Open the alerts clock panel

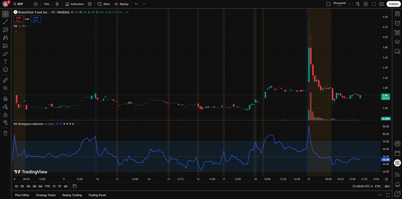[x=397, y=23]
